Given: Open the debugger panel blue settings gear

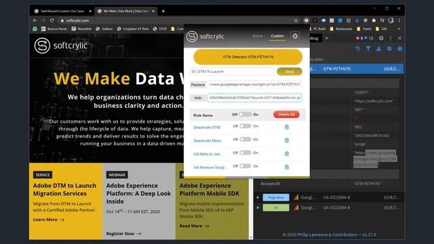Looking at the screenshot, I should 389,49.
